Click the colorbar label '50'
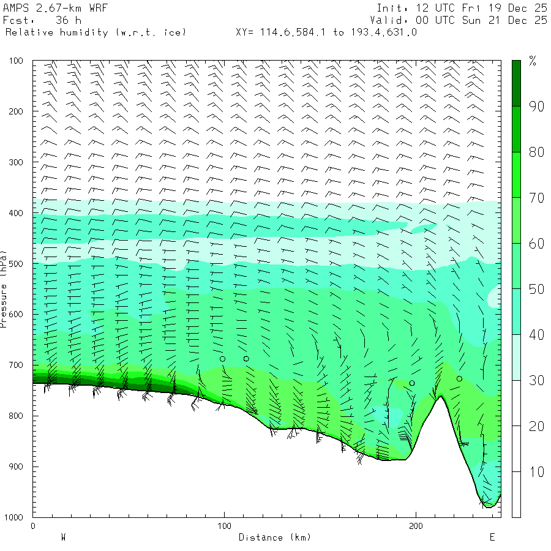Viewport: 551px width, 551px height. (536, 289)
